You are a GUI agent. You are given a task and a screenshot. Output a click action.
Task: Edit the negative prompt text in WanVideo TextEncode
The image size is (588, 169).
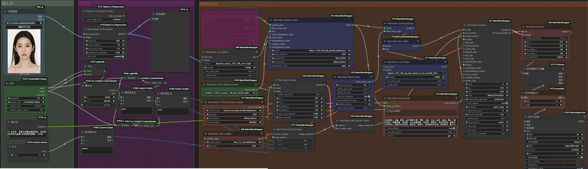pyautogui.click(x=420, y=122)
